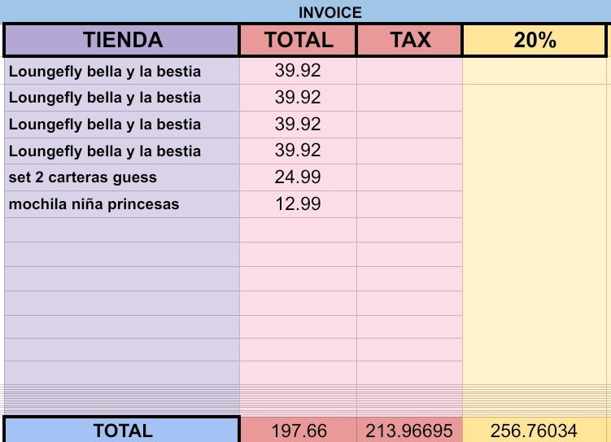The width and height of the screenshot is (611, 442).
Task: Select the fourth 39.92 price cell
Action: pos(298,151)
